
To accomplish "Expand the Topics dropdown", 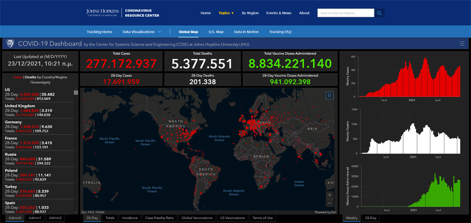I will (226, 13).
